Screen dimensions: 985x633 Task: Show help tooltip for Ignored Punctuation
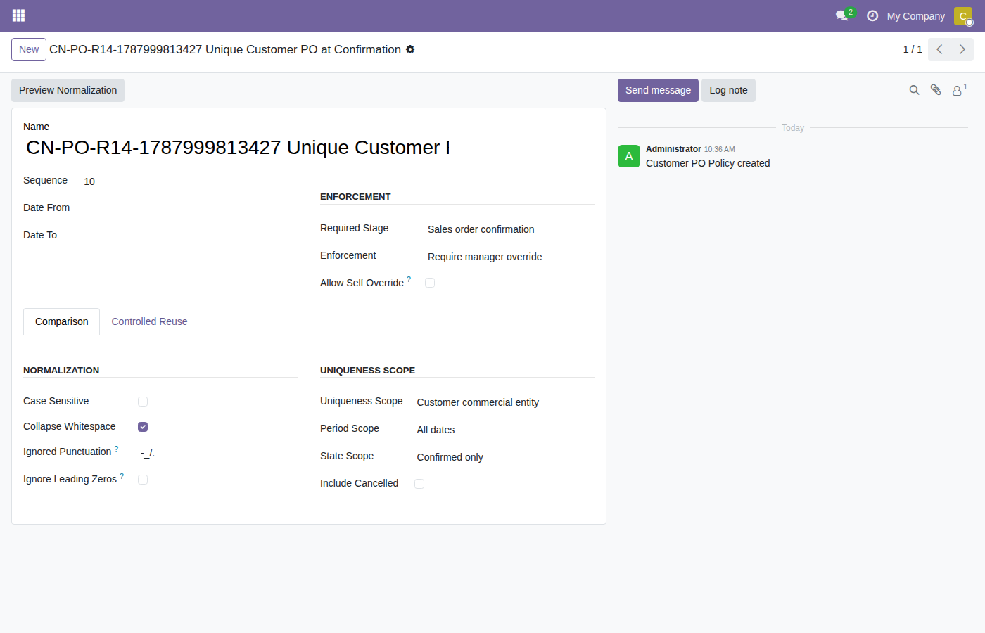click(116, 448)
